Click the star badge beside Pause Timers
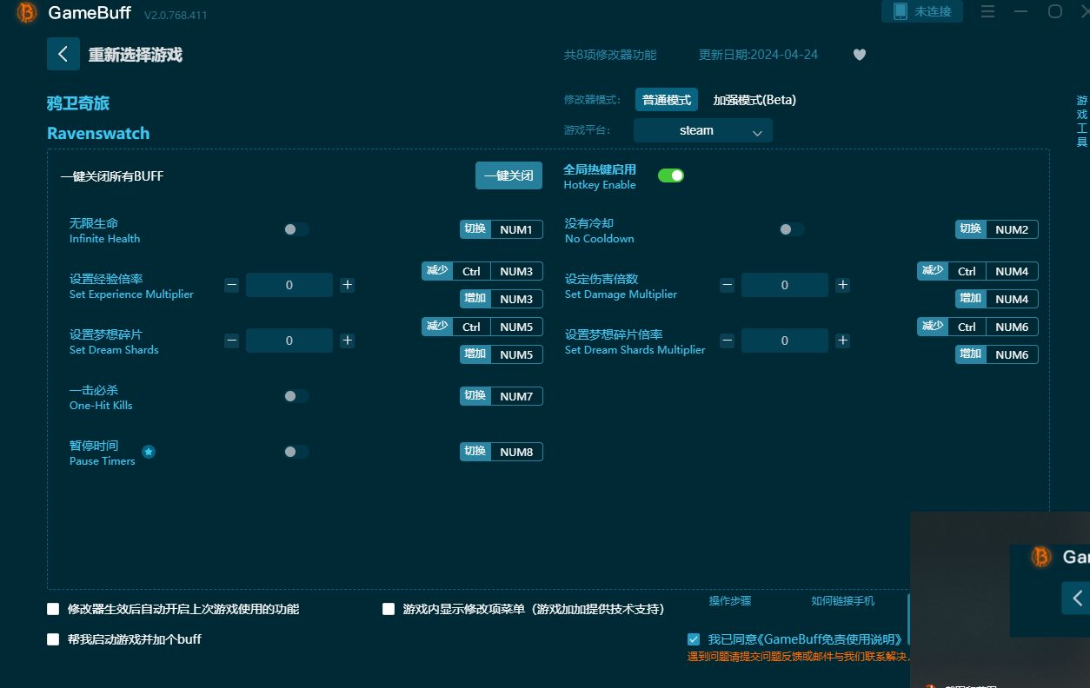The width and height of the screenshot is (1090, 688). pos(149,452)
